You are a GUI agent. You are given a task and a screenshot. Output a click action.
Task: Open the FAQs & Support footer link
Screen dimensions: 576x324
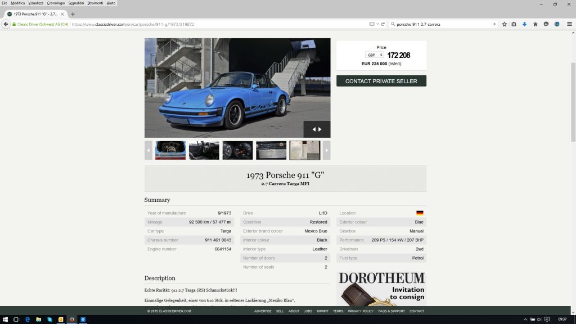click(x=391, y=311)
